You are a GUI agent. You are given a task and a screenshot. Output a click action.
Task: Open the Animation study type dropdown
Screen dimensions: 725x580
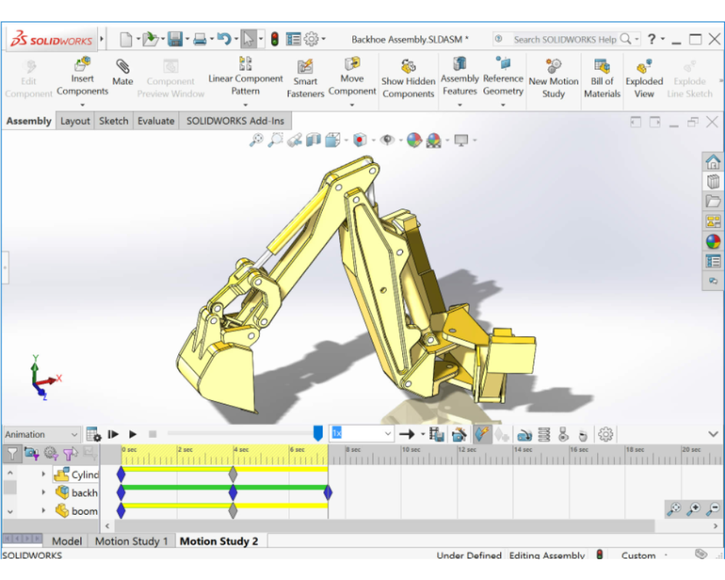coord(41,434)
